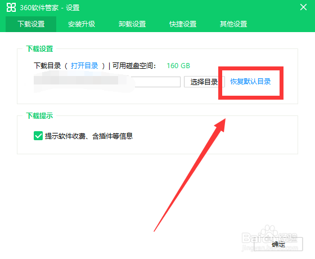Click the 160 GB free space value
This screenshot has height=259, width=315.
point(178,66)
